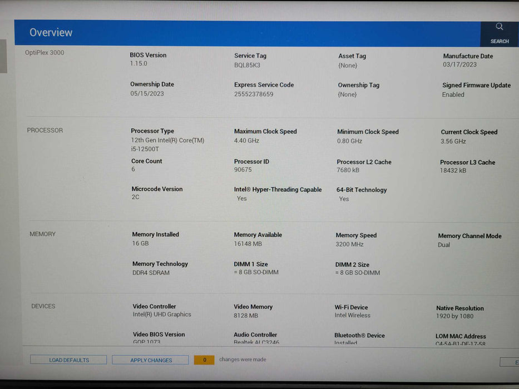Click the Service Tag value BQL85K3
Image resolution: width=519 pixels, height=389 pixels.
click(x=247, y=65)
